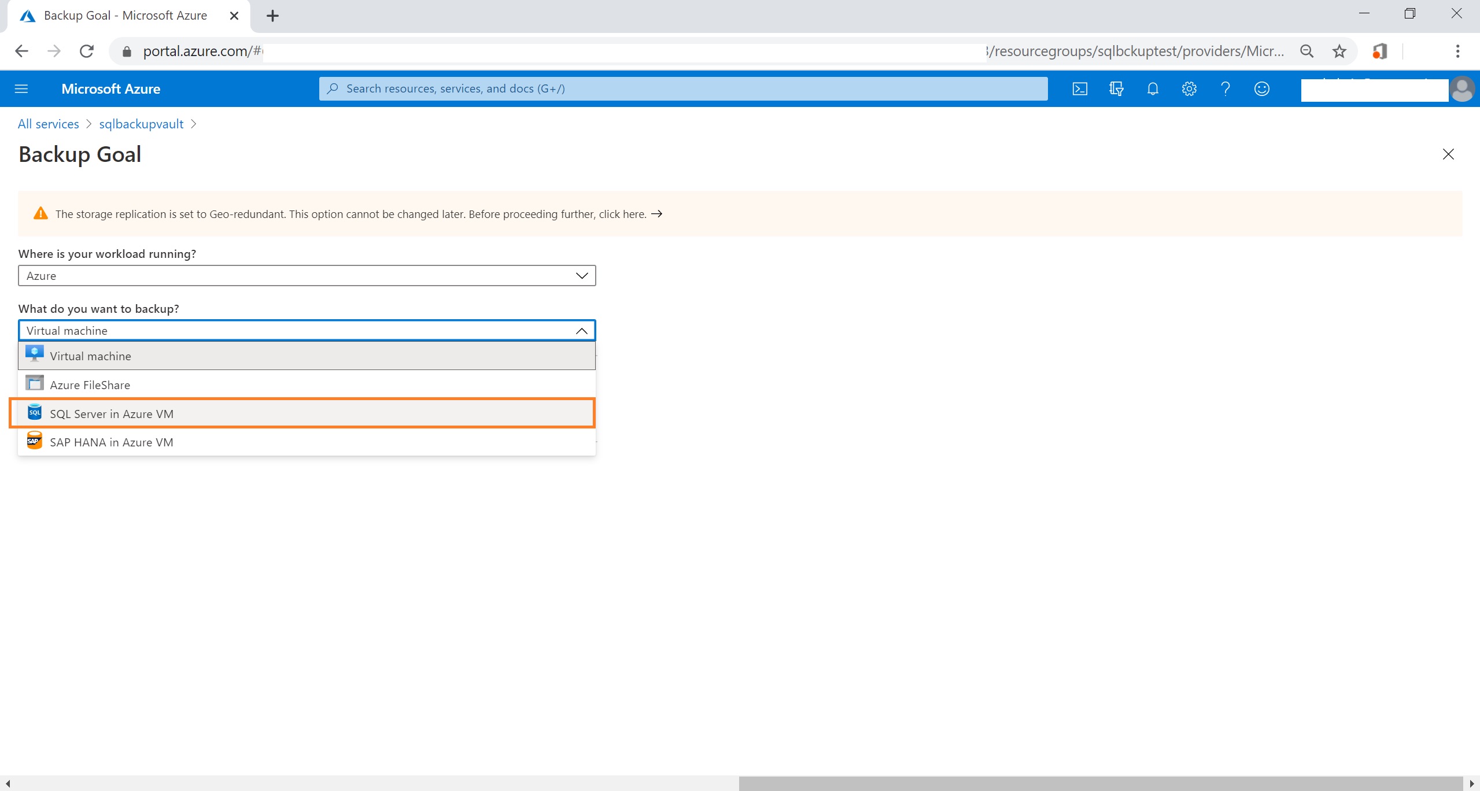
Task: Click SAP HANA in Azure VM icon
Action: click(34, 442)
